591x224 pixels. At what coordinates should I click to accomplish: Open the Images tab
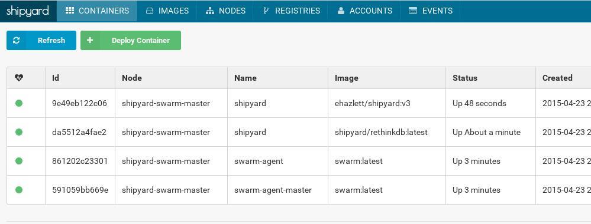coord(167,11)
